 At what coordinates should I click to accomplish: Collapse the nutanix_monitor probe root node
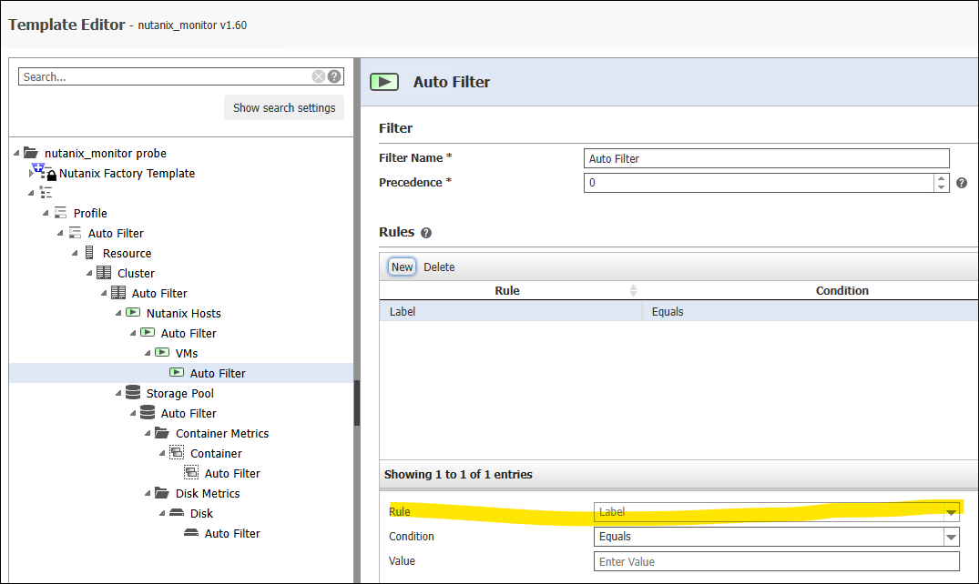[x=17, y=153]
